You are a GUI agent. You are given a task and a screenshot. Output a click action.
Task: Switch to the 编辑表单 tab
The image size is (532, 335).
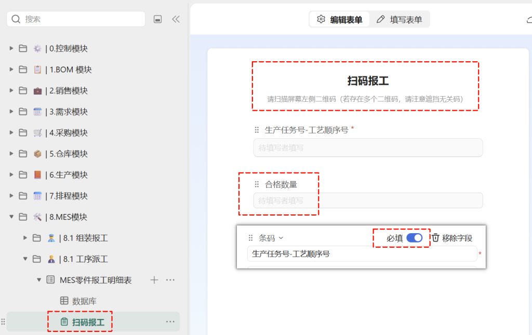tap(339, 19)
